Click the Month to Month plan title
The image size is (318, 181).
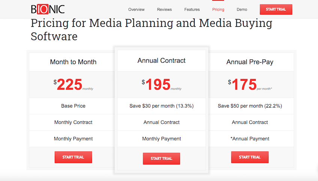73,62
